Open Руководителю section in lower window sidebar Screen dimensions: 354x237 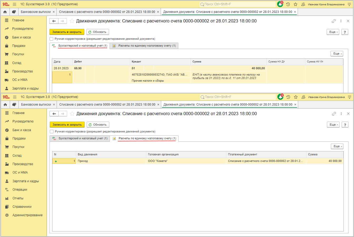click(x=23, y=121)
